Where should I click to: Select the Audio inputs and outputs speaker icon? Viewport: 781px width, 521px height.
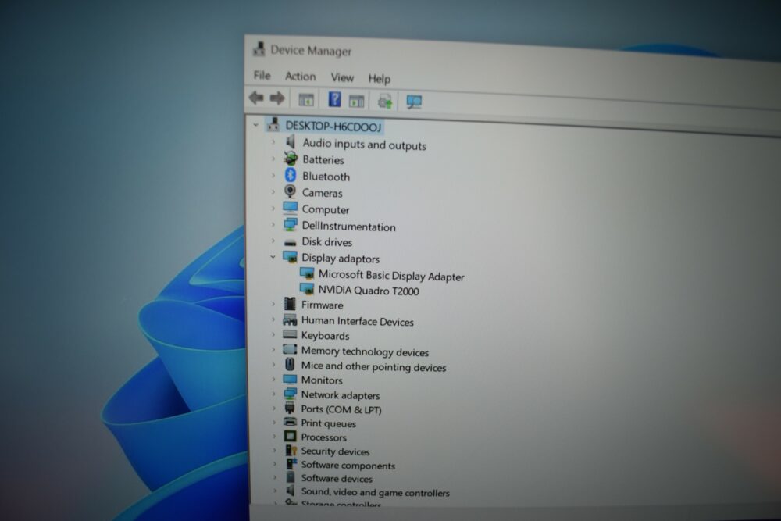pos(291,142)
